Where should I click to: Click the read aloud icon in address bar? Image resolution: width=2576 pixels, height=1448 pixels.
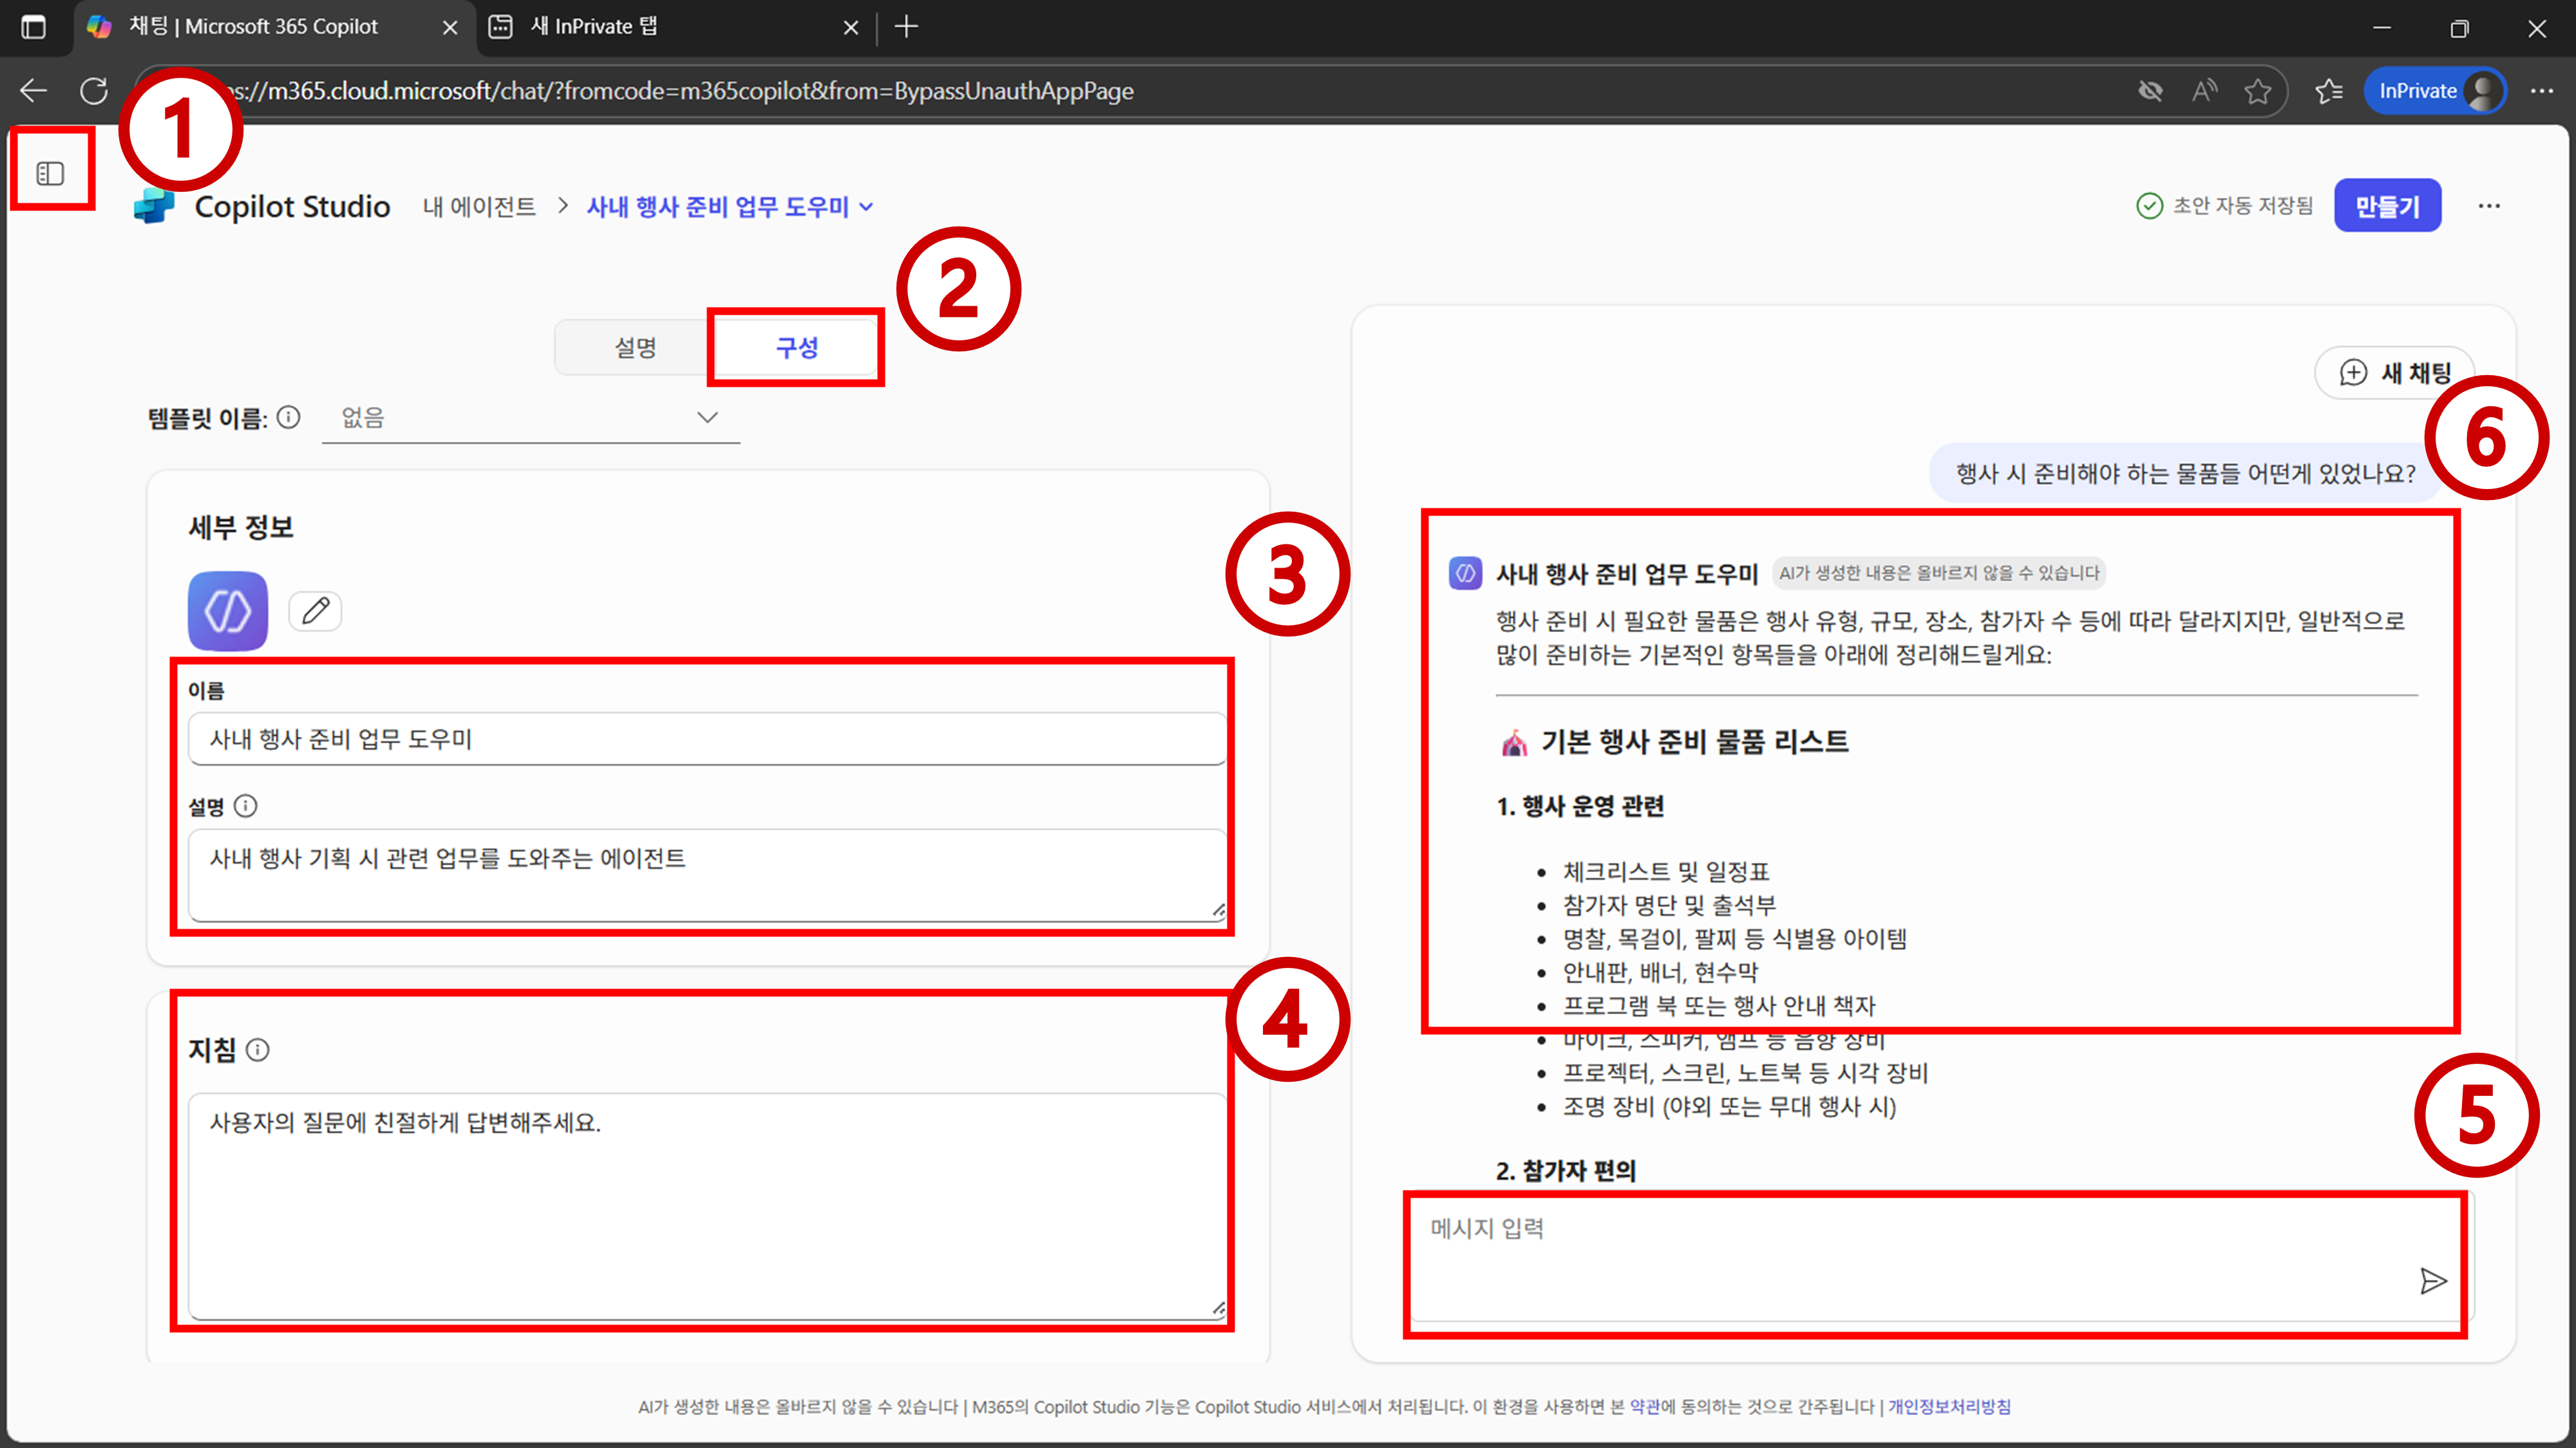pos(2204,91)
